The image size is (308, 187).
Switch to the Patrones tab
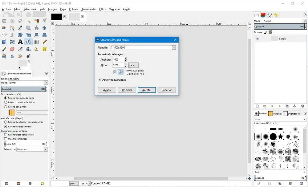point(275,114)
